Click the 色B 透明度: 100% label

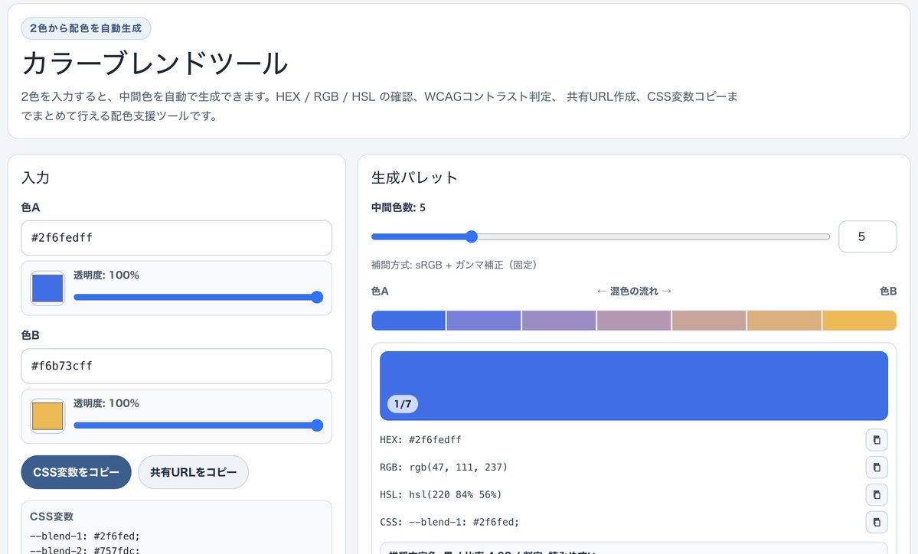[x=106, y=403]
